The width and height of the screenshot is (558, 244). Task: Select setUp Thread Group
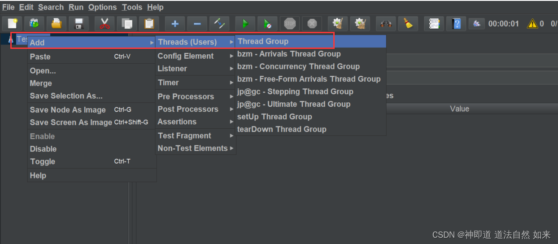click(310, 117)
